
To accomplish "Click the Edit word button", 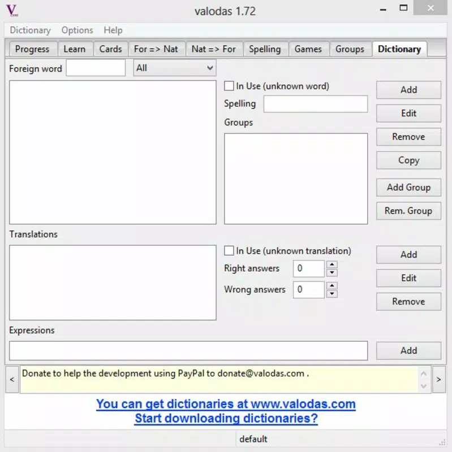I will (408, 114).
